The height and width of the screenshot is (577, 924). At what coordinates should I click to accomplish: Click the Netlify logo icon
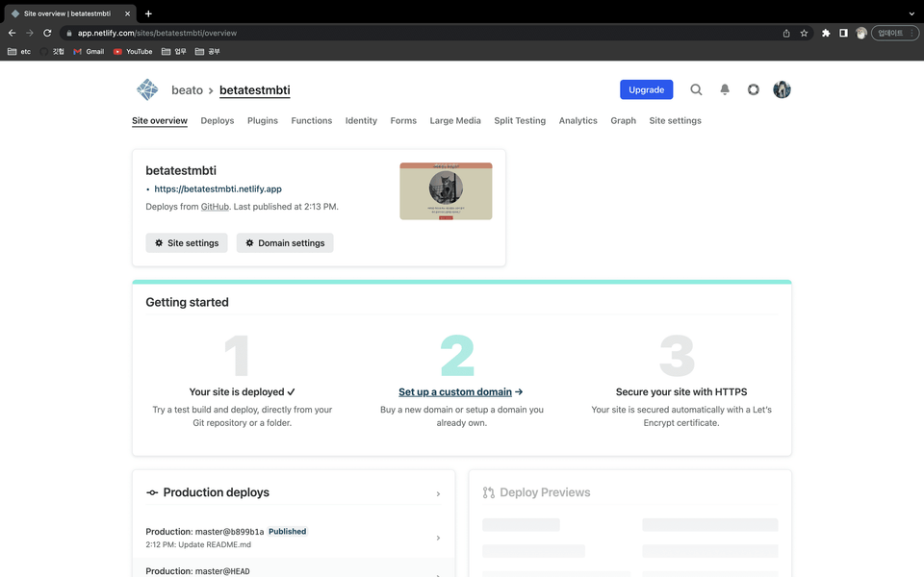(x=147, y=89)
